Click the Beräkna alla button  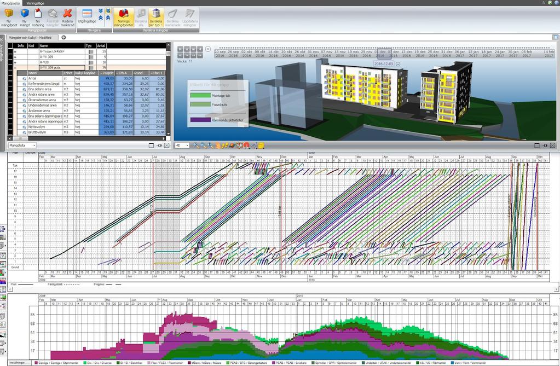pyautogui.click(x=141, y=18)
